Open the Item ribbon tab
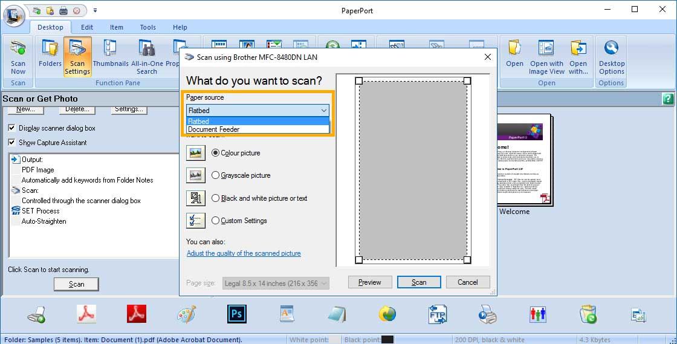Image resolution: width=677 pixels, height=344 pixels. pos(116,27)
